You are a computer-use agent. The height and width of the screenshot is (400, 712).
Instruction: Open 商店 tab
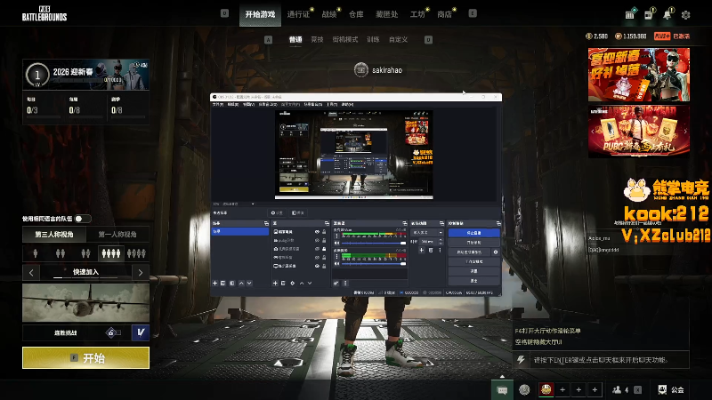pos(444,14)
